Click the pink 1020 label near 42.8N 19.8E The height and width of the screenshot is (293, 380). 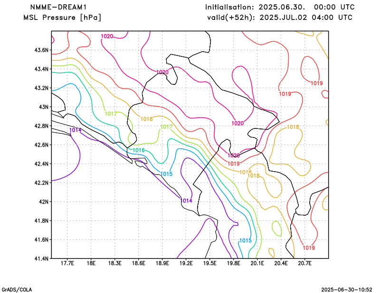point(237,123)
